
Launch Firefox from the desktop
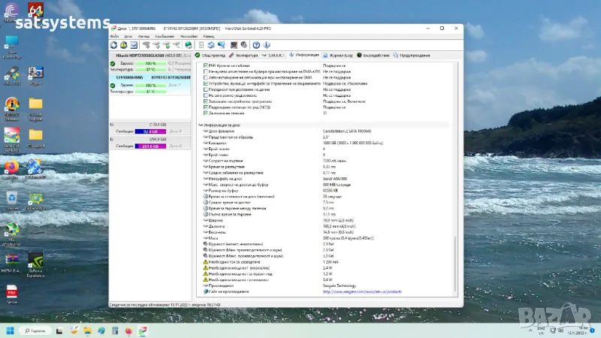click(12, 167)
